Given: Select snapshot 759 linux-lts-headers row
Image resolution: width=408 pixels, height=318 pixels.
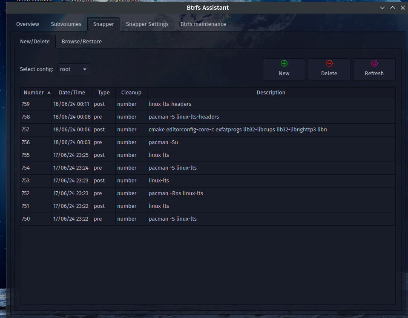Looking at the screenshot, I should 170,104.
